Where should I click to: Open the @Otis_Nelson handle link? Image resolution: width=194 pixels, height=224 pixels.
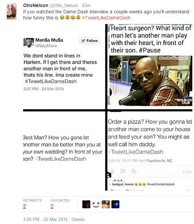point(64,5)
